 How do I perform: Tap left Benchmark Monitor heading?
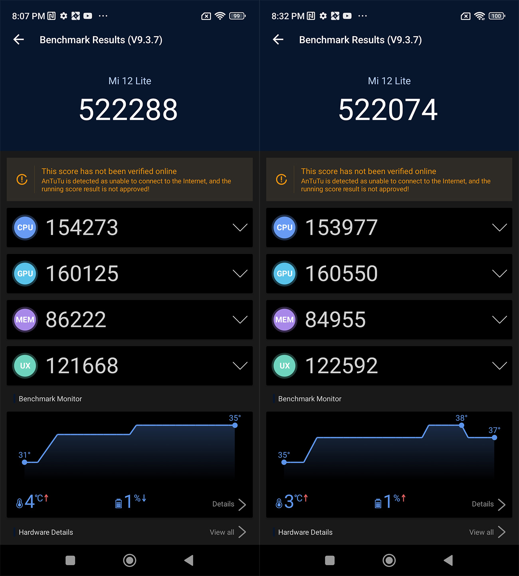[x=50, y=399]
